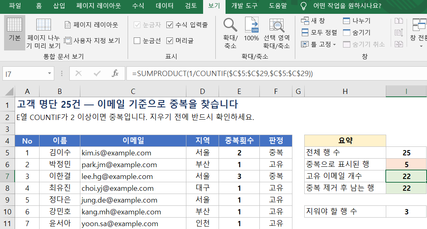Select column H header
Image resolution: width=427 pixels, height=229 pixels.
pyautogui.click(x=345, y=92)
